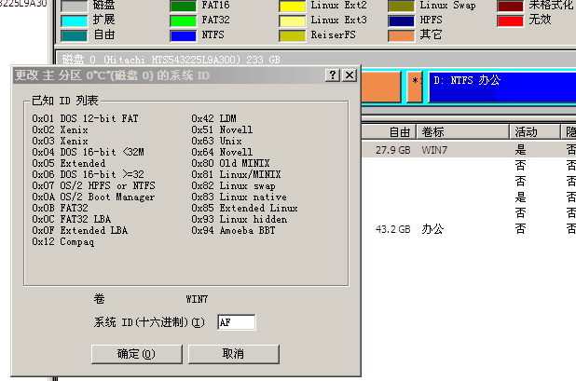This screenshot has width=576, height=381.
Task: Click the Linux Swap olive legend swatch
Action: 402,5
